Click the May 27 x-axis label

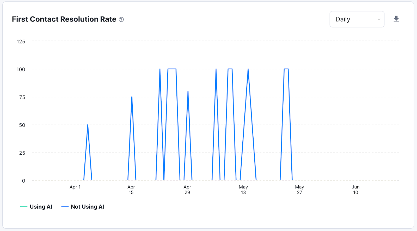coord(299,190)
